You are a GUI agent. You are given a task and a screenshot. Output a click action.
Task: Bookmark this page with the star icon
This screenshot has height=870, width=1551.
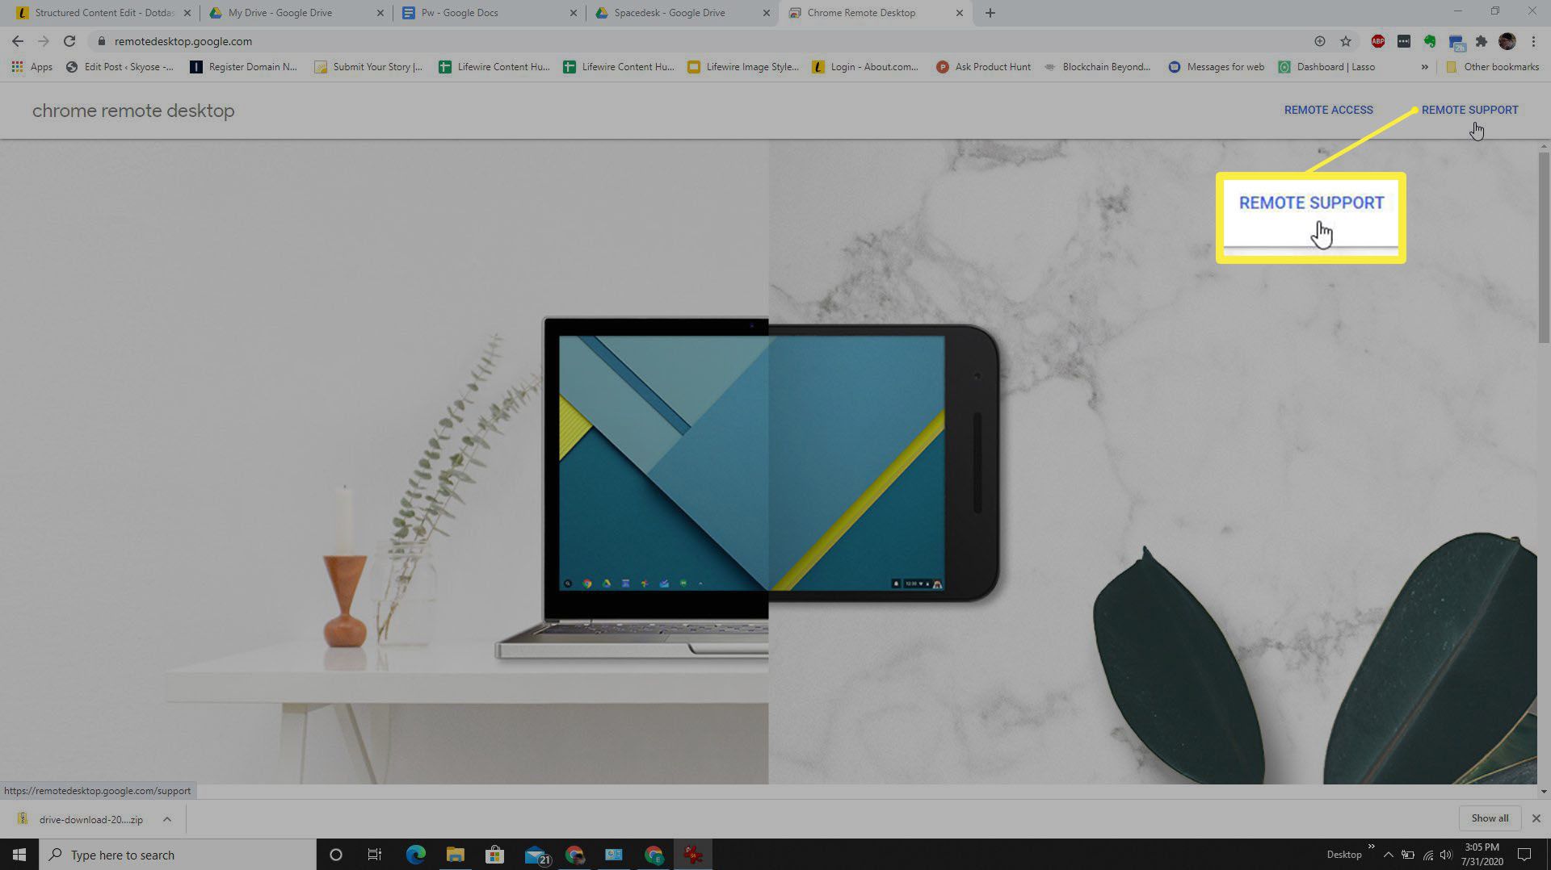1346,41
